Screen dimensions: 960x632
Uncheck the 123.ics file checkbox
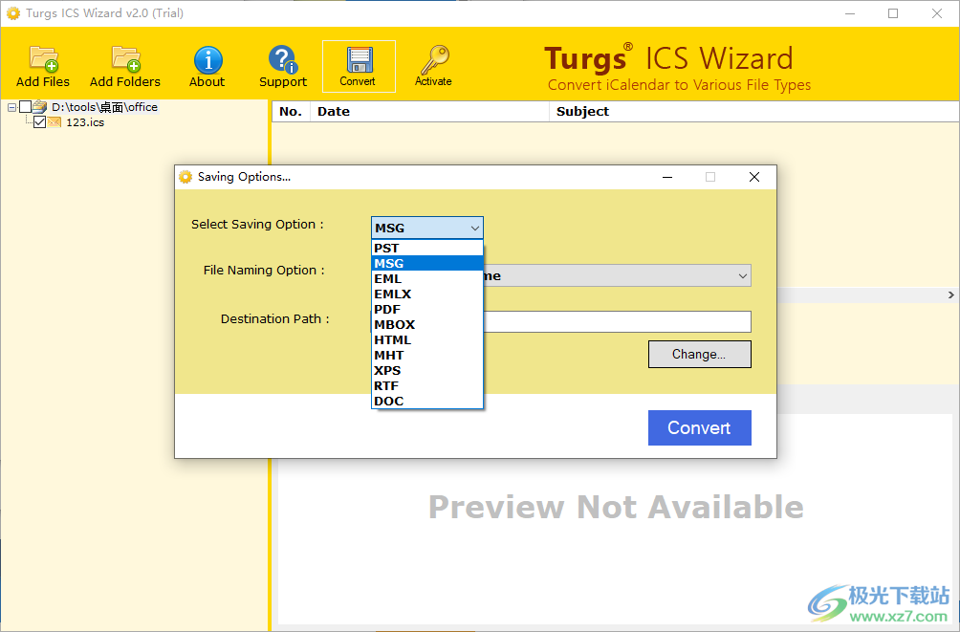click(x=40, y=122)
